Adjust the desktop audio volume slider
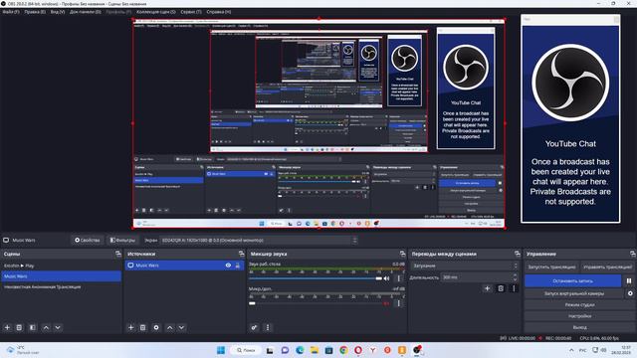This screenshot has height=358, width=637. coord(316,278)
